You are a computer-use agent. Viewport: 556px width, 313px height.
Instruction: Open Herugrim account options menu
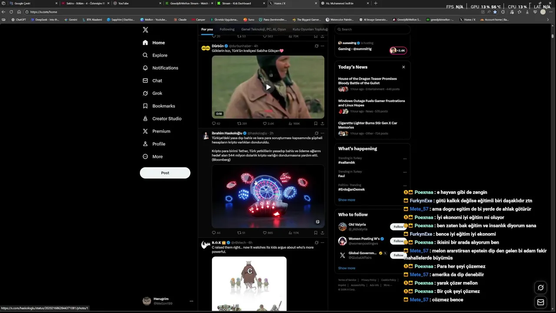click(191, 301)
